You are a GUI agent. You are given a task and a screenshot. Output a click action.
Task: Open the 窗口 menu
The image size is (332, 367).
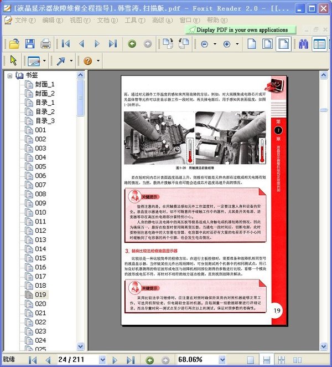tap(189, 21)
